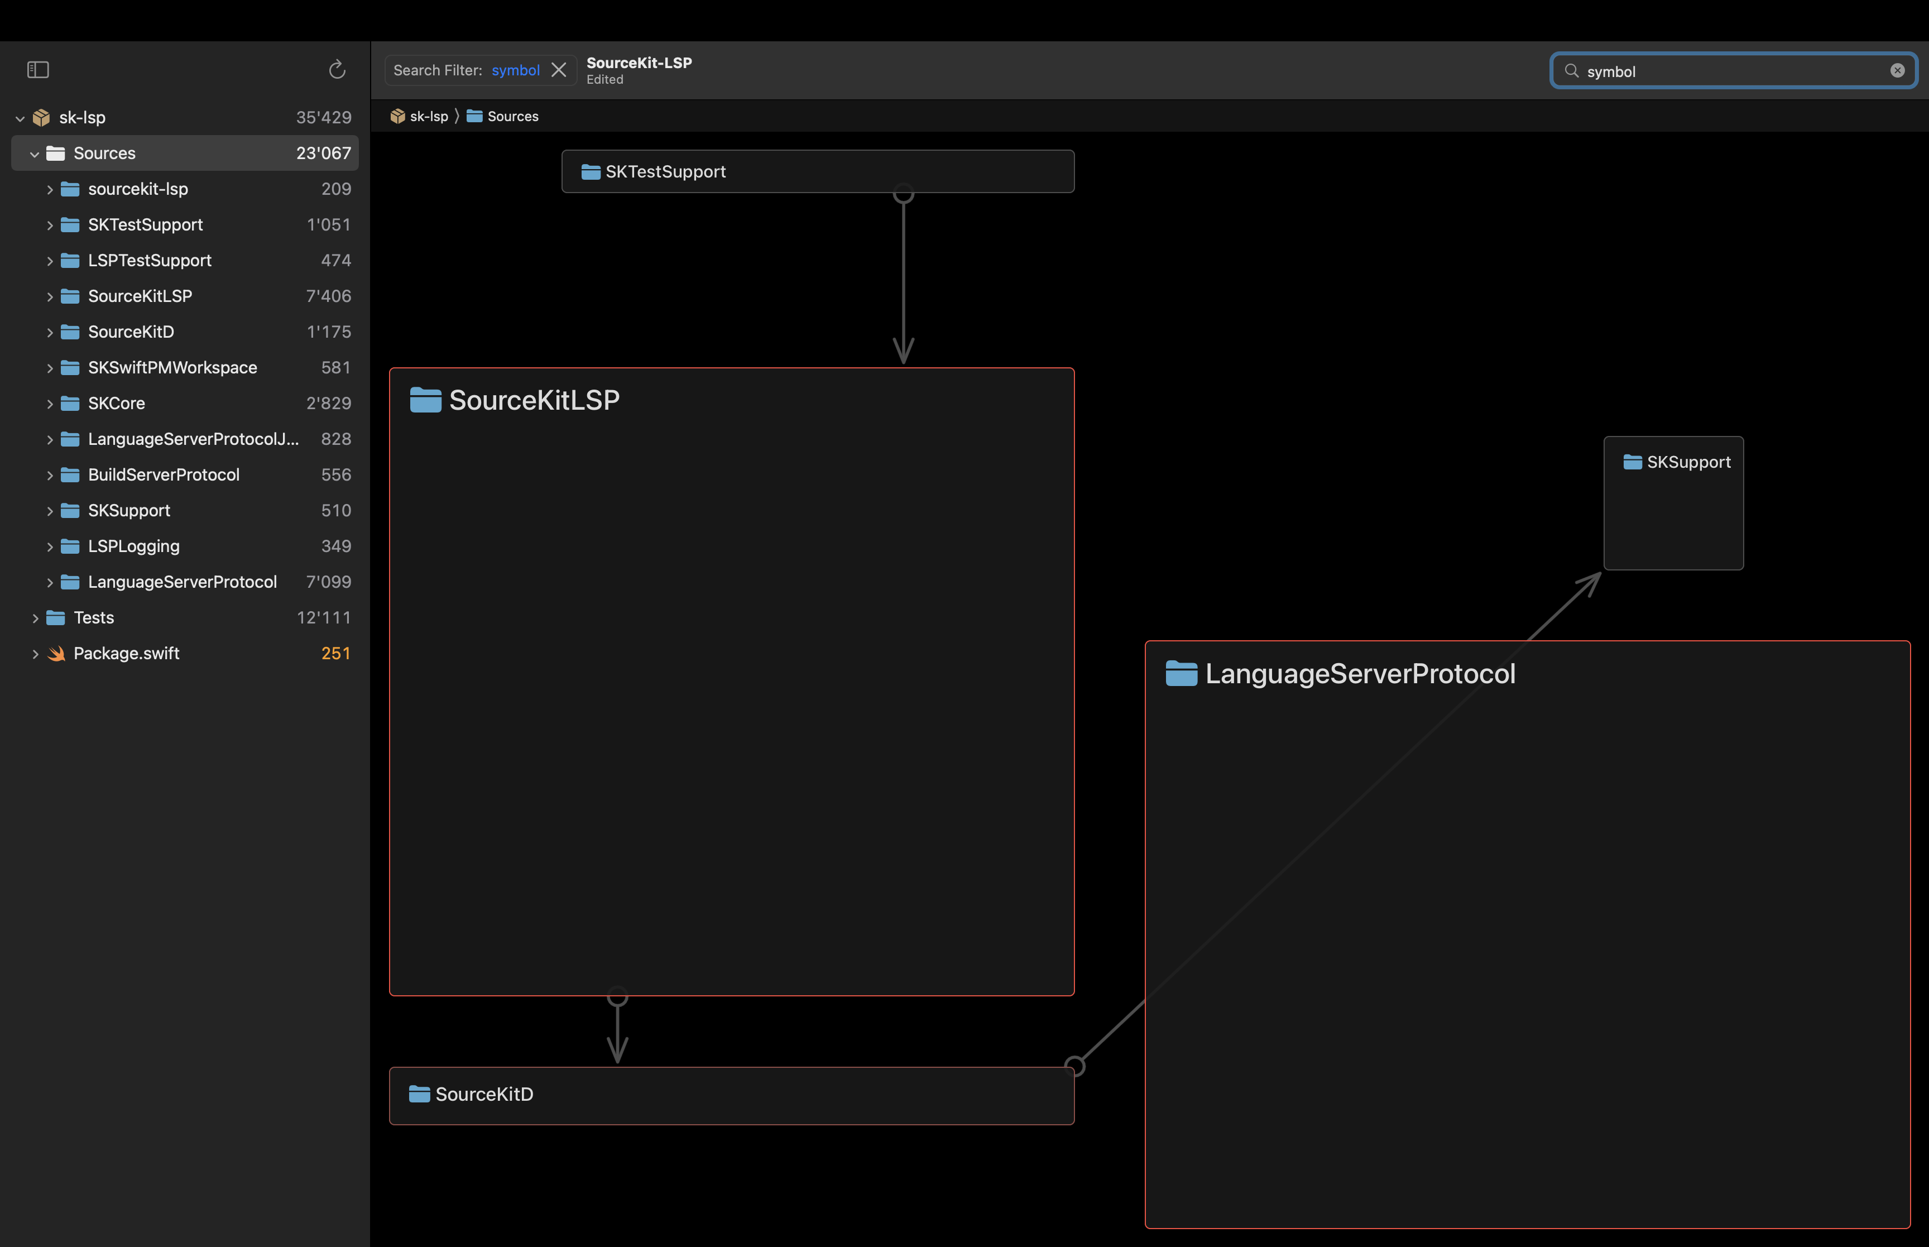Remove the symbol search filter with X
The width and height of the screenshot is (1929, 1247).
[559, 70]
